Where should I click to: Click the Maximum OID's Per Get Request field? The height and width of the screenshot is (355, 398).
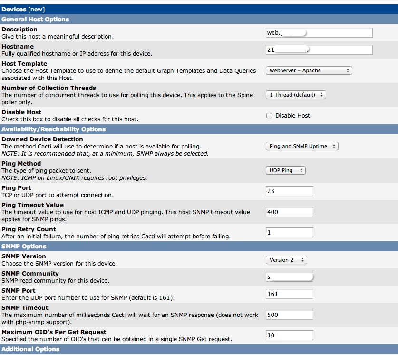click(290, 335)
